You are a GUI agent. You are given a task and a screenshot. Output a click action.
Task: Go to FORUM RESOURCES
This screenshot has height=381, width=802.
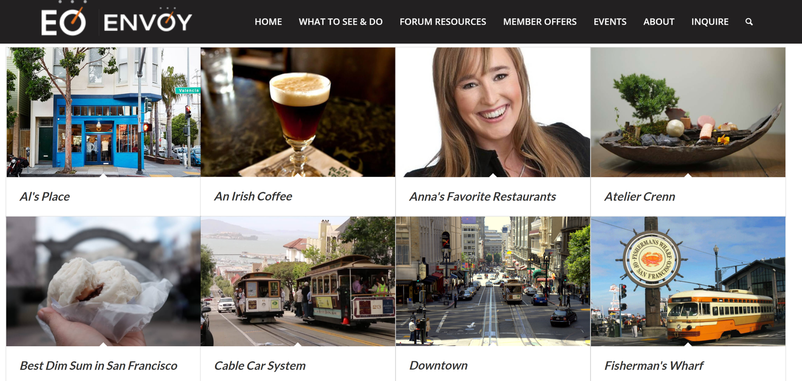443,22
